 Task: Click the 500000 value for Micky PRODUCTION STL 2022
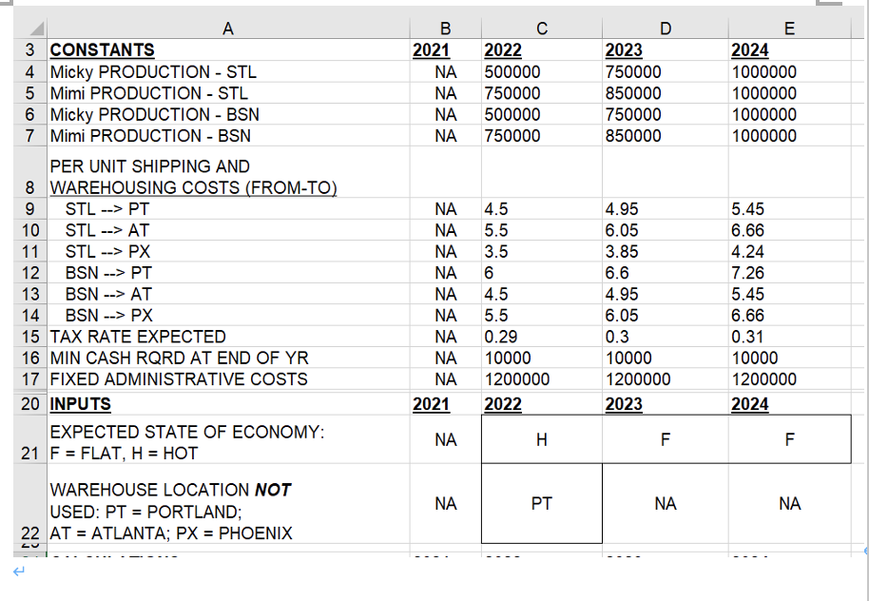[x=540, y=71]
